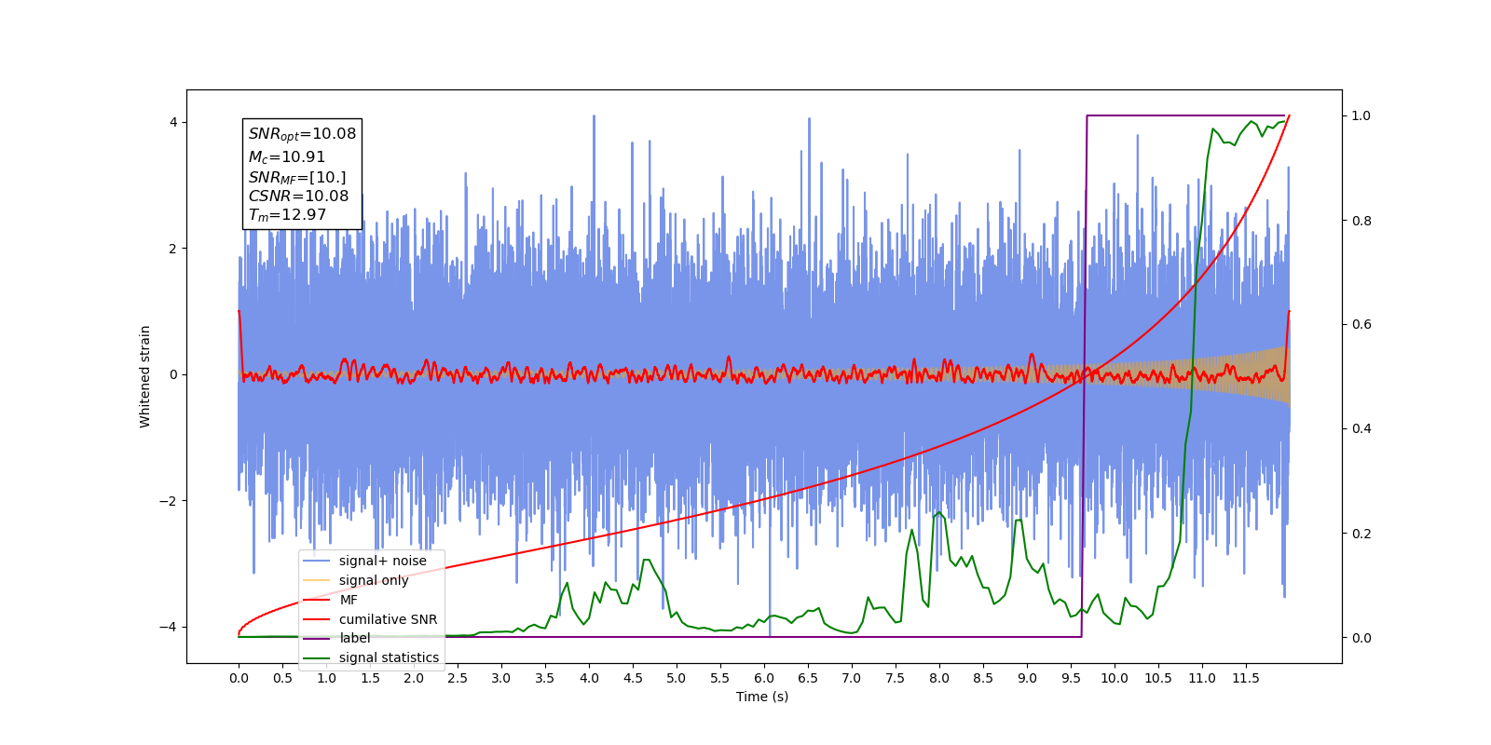Click the 'signal+ noise' legend entry
Image resolution: width=1491 pixels, height=745 pixels.
point(382,561)
